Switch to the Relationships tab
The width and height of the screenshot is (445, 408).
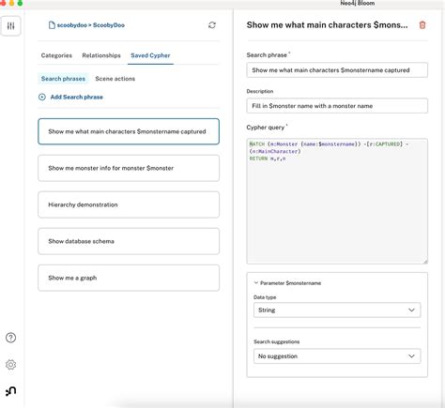click(x=101, y=55)
